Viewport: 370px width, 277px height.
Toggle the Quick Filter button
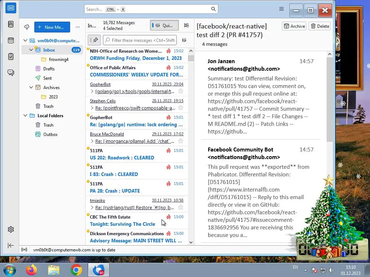(164, 26)
